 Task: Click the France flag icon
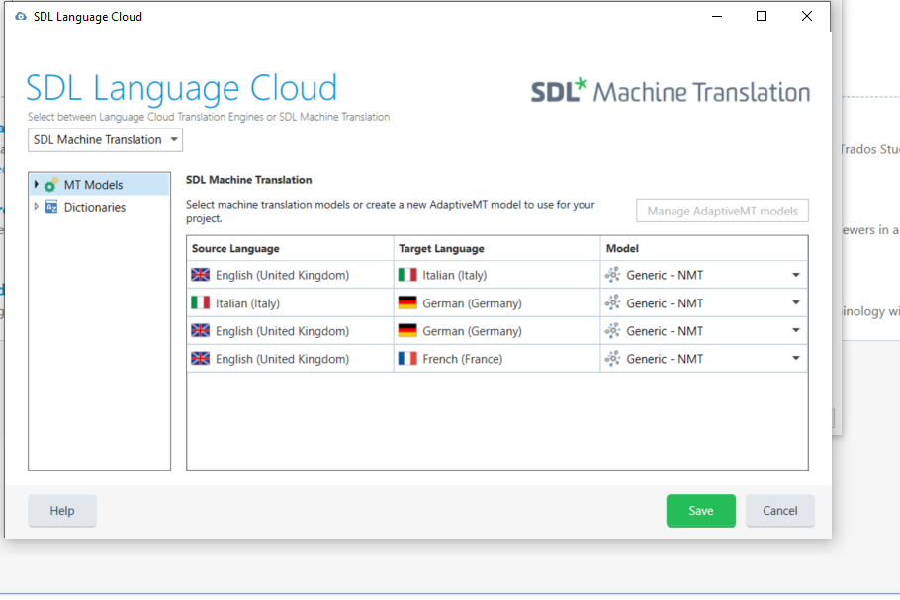[407, 359]
